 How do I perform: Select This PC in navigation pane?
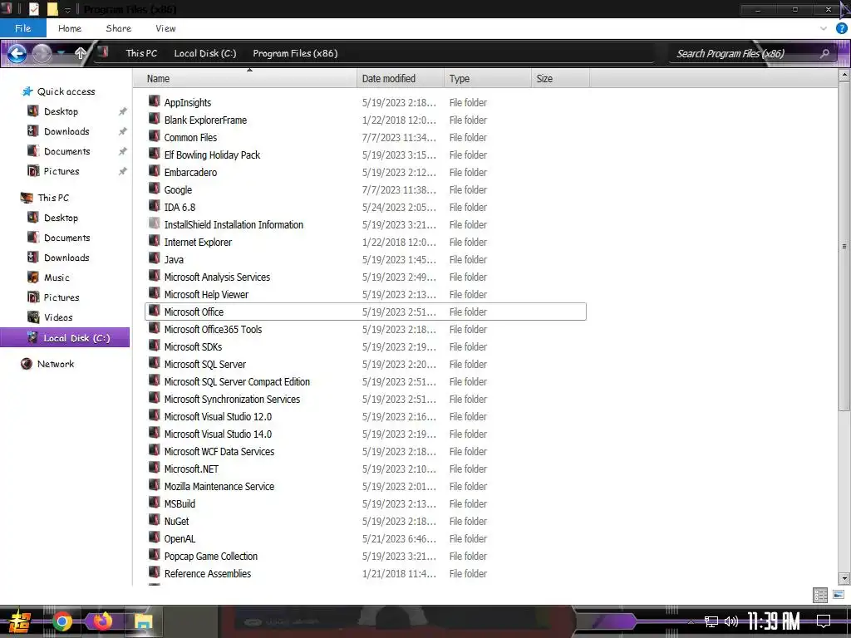pos(53,198)
